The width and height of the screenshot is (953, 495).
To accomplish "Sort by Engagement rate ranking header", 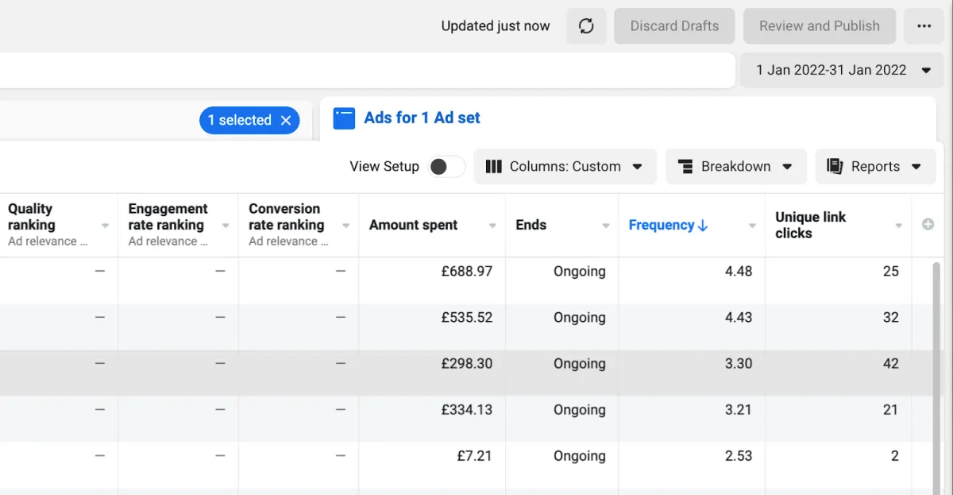I will pos(168,217).
